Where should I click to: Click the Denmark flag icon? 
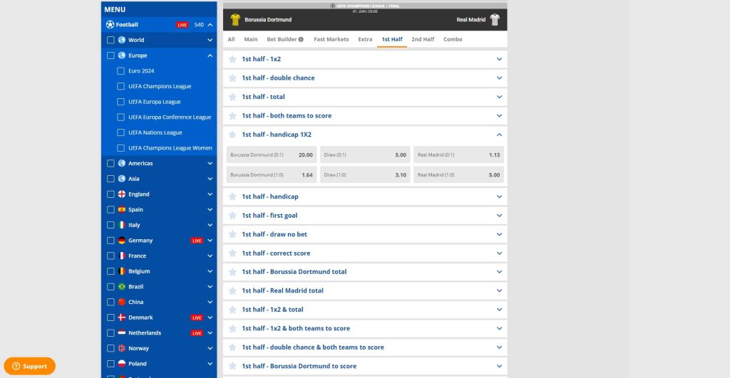121,317
